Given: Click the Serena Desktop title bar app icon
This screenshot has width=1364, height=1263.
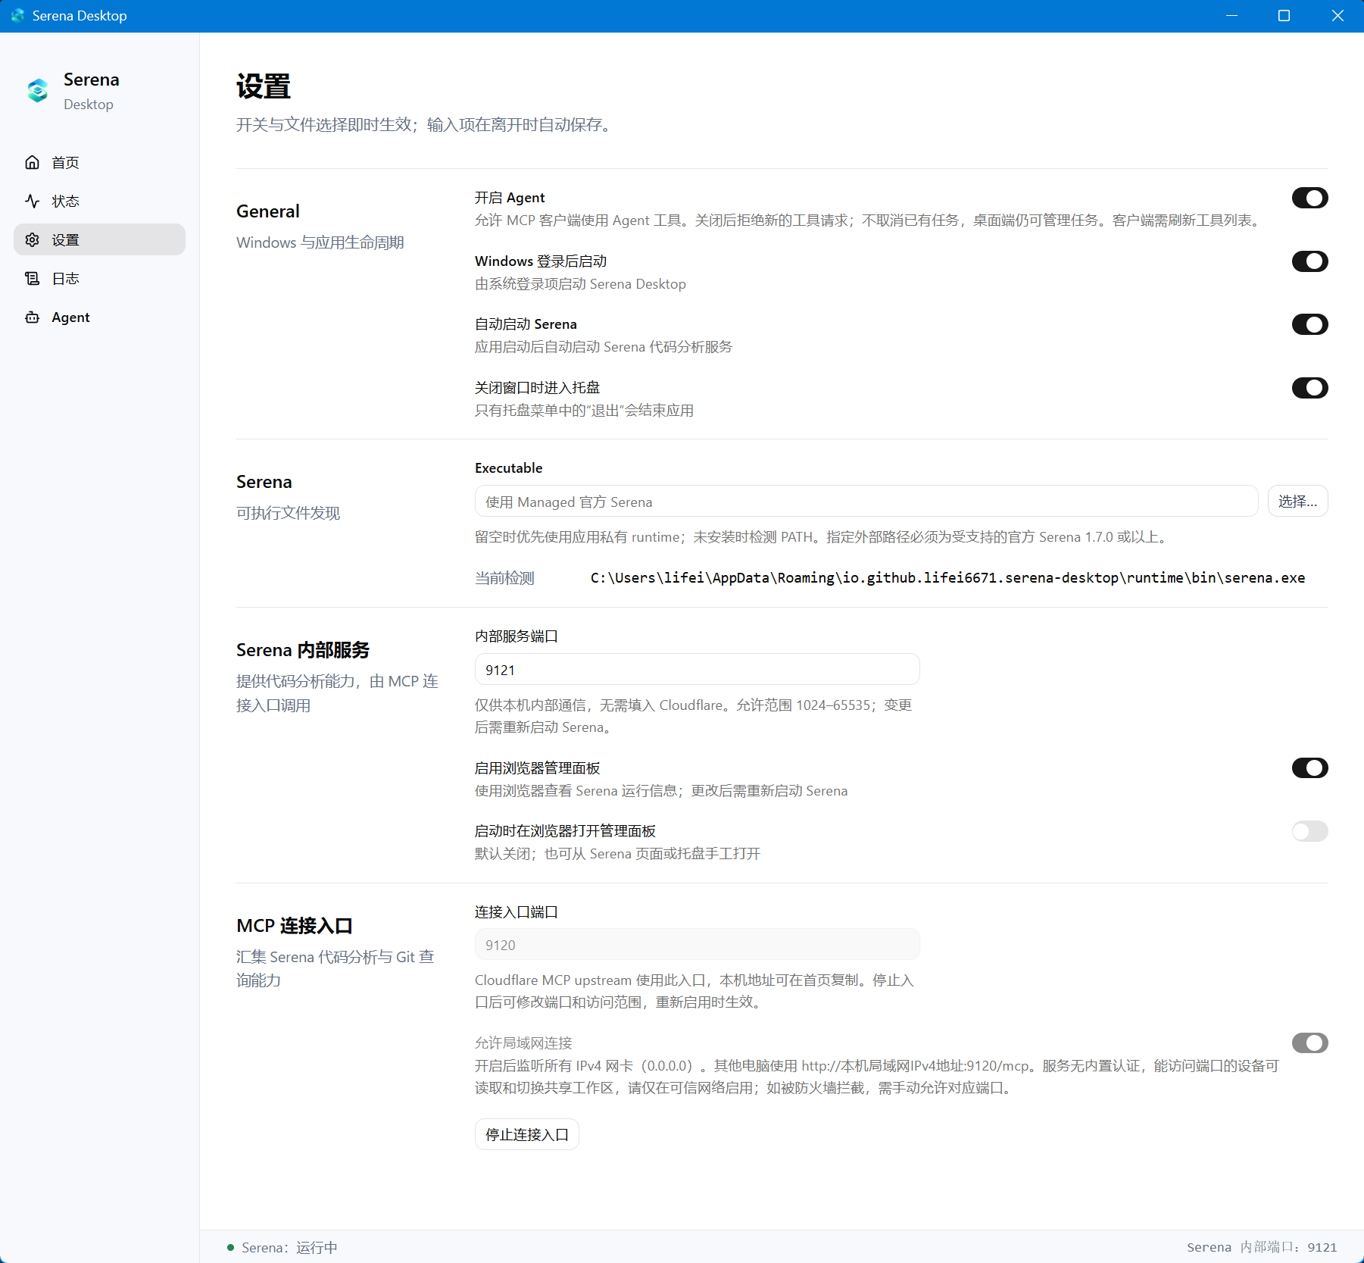Looking at the screenshot, I should (x=17, y=15).
